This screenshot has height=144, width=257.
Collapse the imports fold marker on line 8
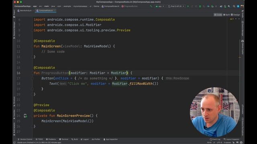(33, 30)
